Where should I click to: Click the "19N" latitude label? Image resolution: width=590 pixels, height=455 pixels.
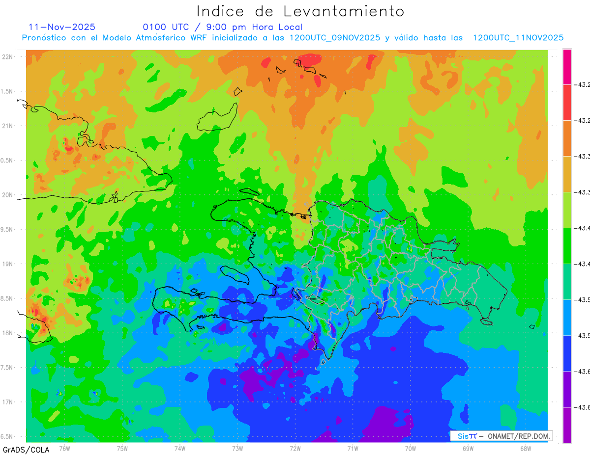point(7,264)
